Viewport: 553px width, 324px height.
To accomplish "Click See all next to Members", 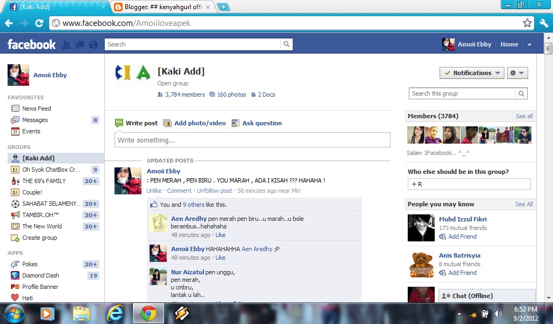I will click(x=524, y=116).
